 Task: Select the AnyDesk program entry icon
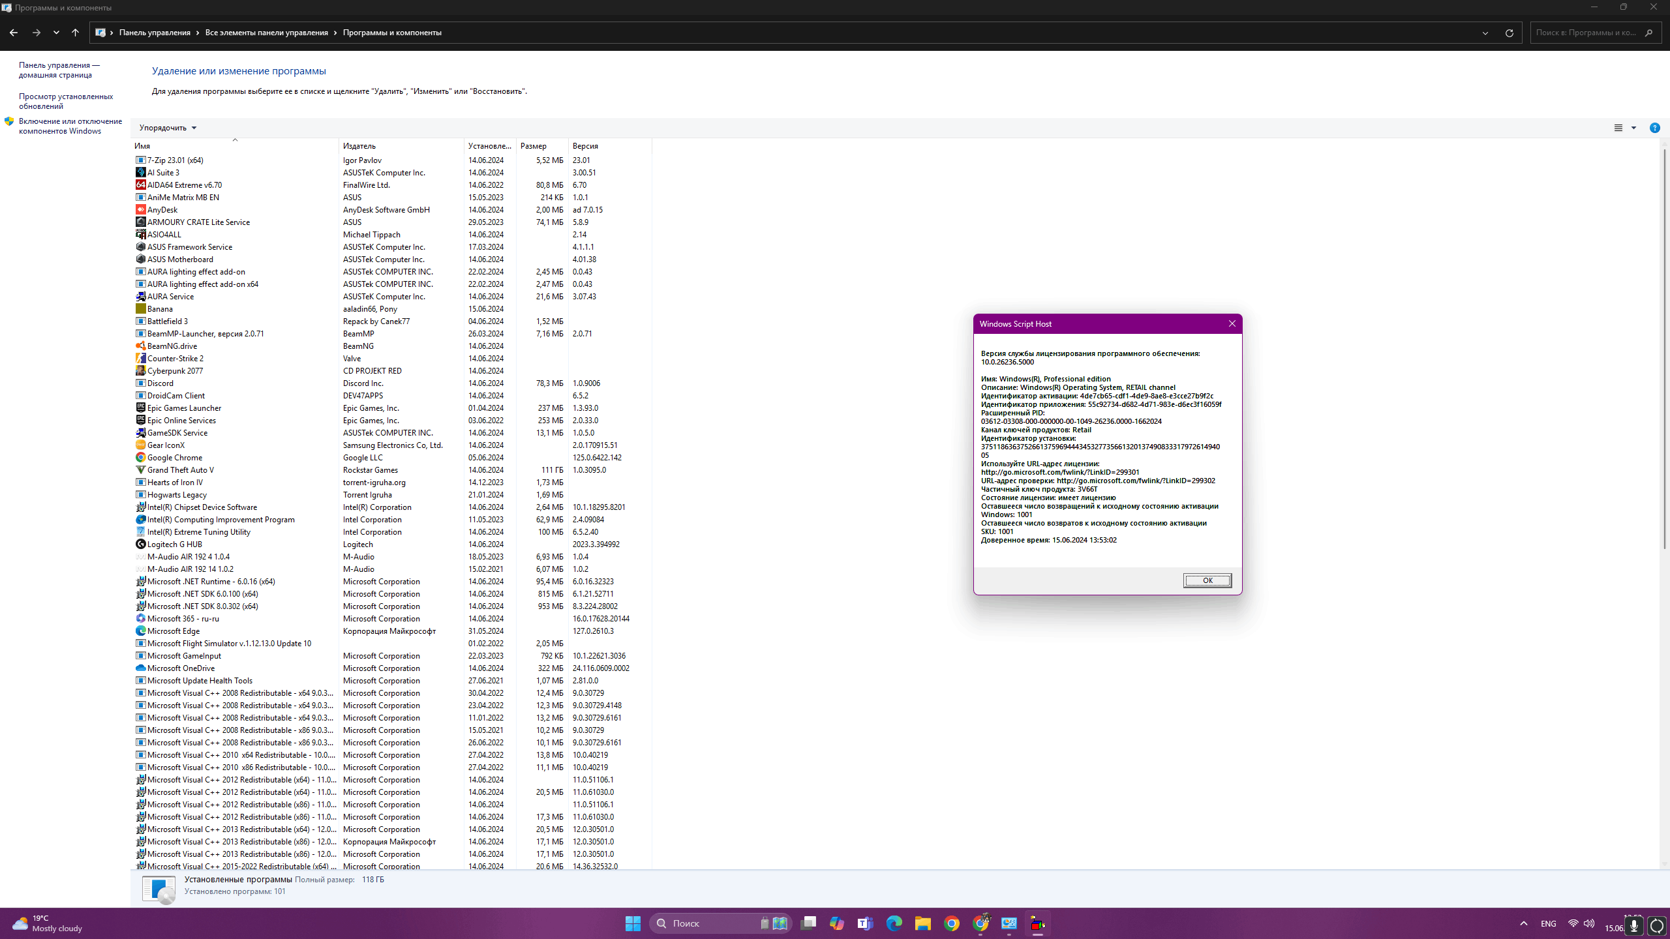tap(140, 209)
